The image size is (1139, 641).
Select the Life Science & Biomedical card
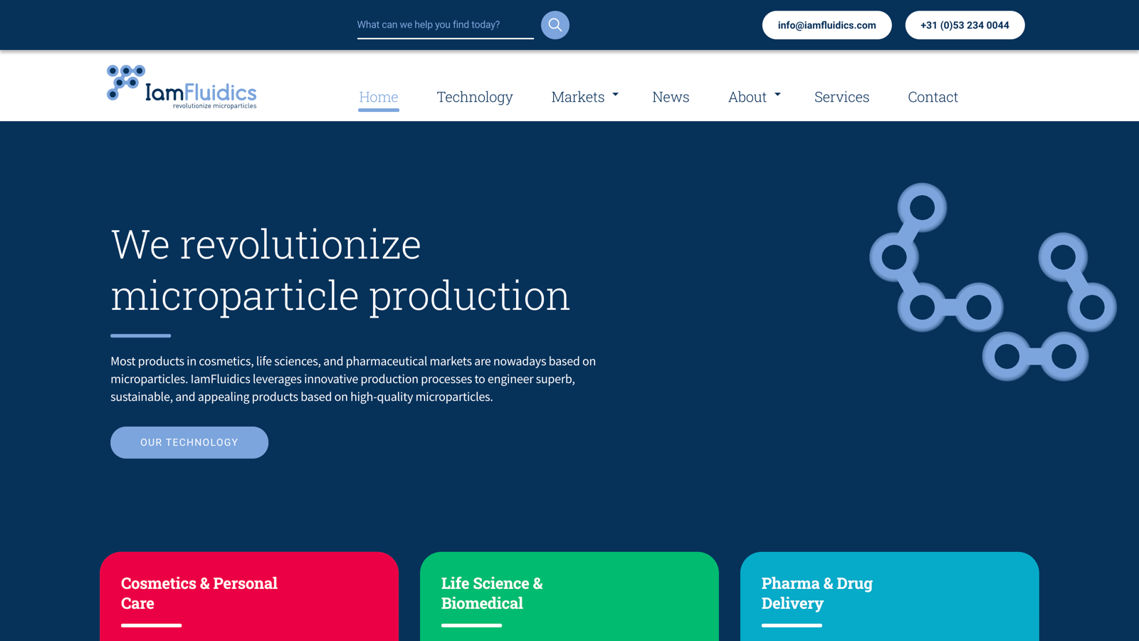tap(569, 598)
